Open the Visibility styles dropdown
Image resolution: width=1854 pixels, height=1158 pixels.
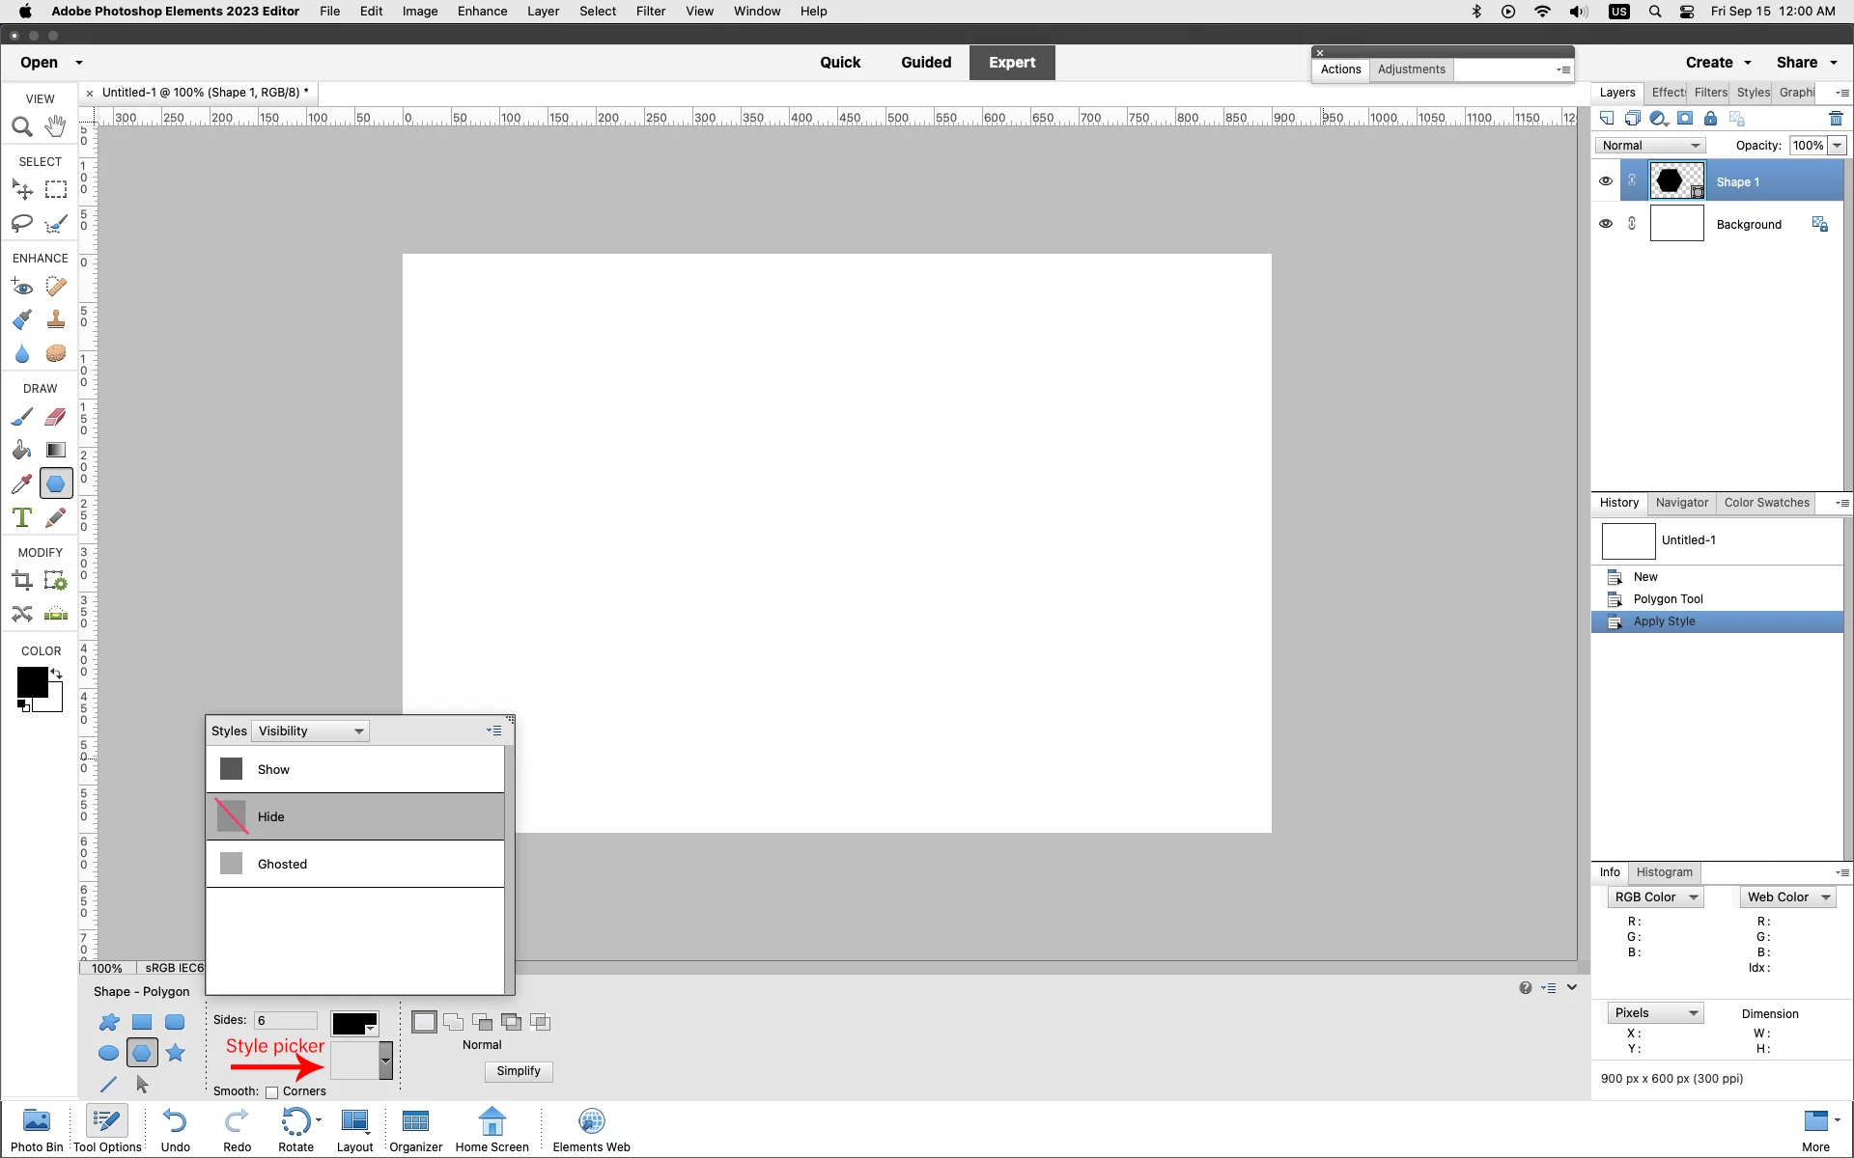(310, 731)
